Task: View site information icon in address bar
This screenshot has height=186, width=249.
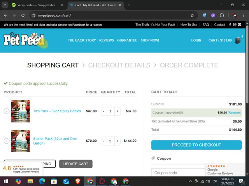Action: (33, 15)
